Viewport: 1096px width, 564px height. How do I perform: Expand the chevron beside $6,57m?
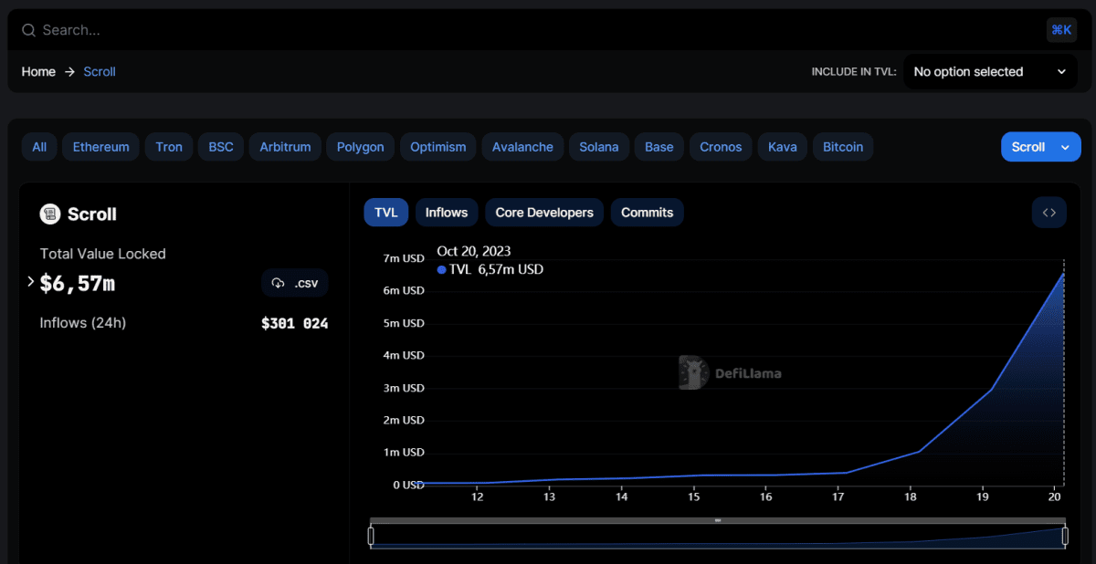[x=31, y=282]
